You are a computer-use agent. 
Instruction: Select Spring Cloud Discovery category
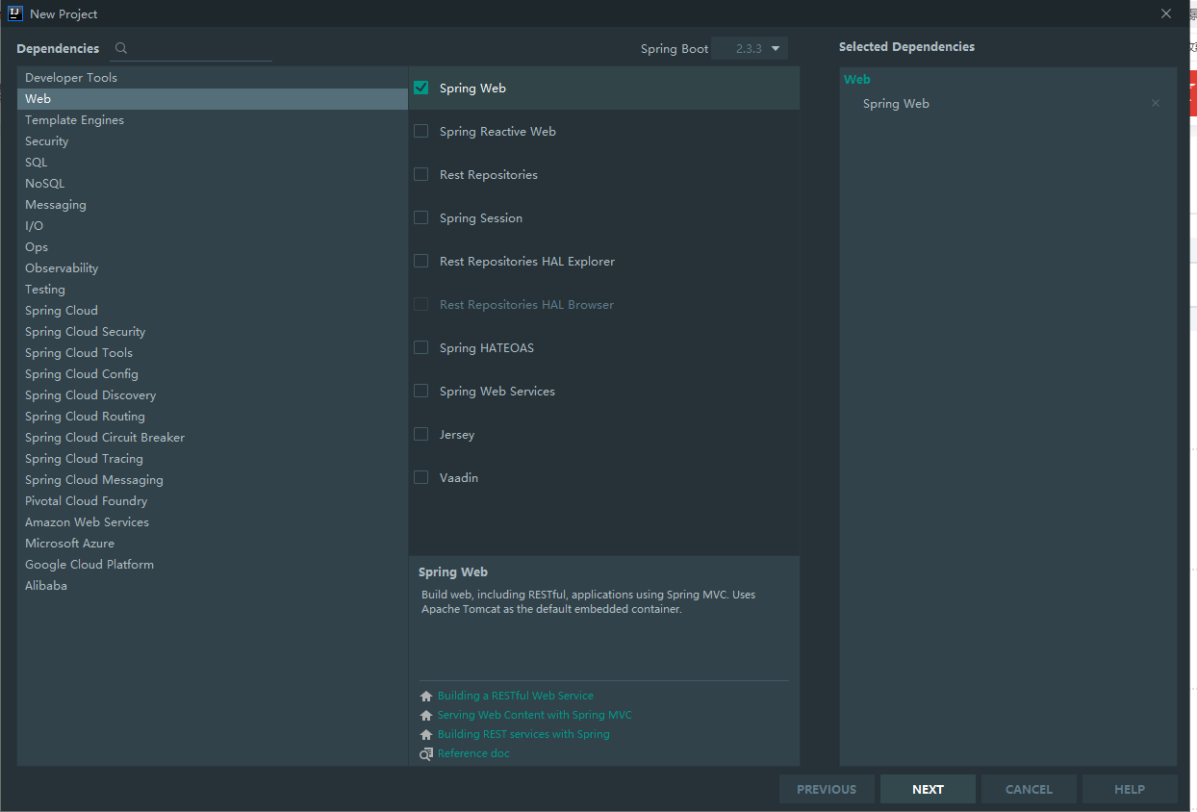pos(213,395)
